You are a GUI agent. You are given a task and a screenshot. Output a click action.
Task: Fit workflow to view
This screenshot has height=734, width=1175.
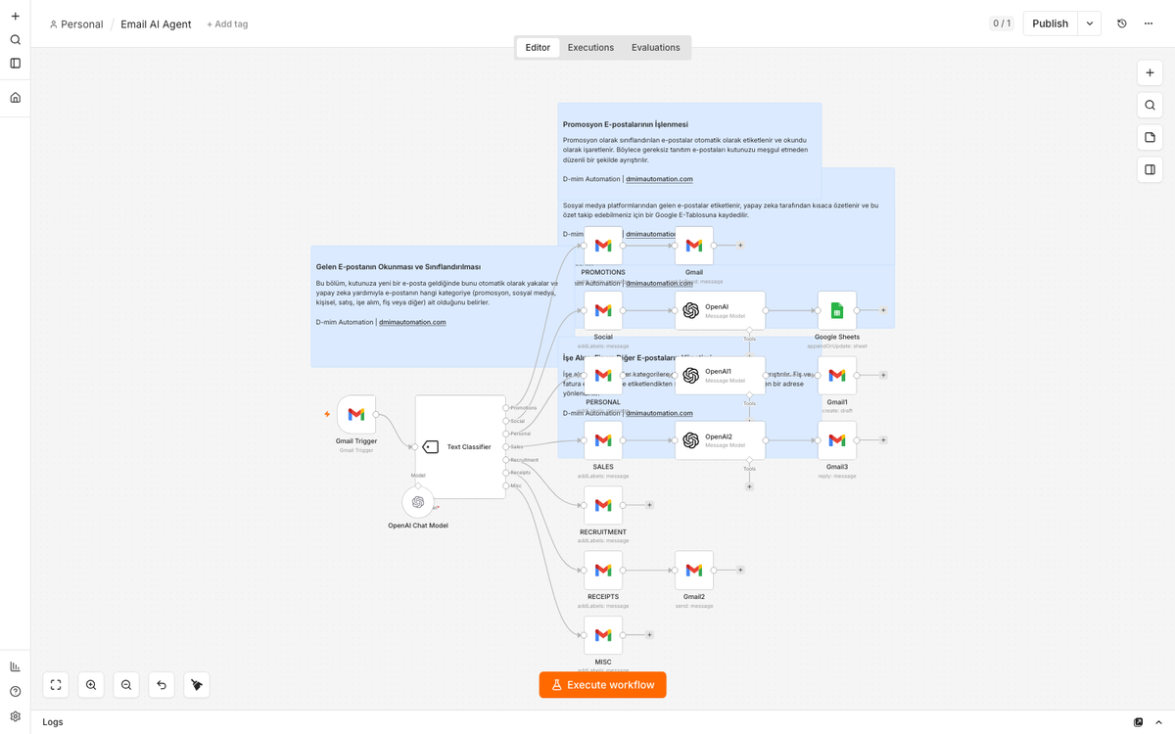(56, 685)
